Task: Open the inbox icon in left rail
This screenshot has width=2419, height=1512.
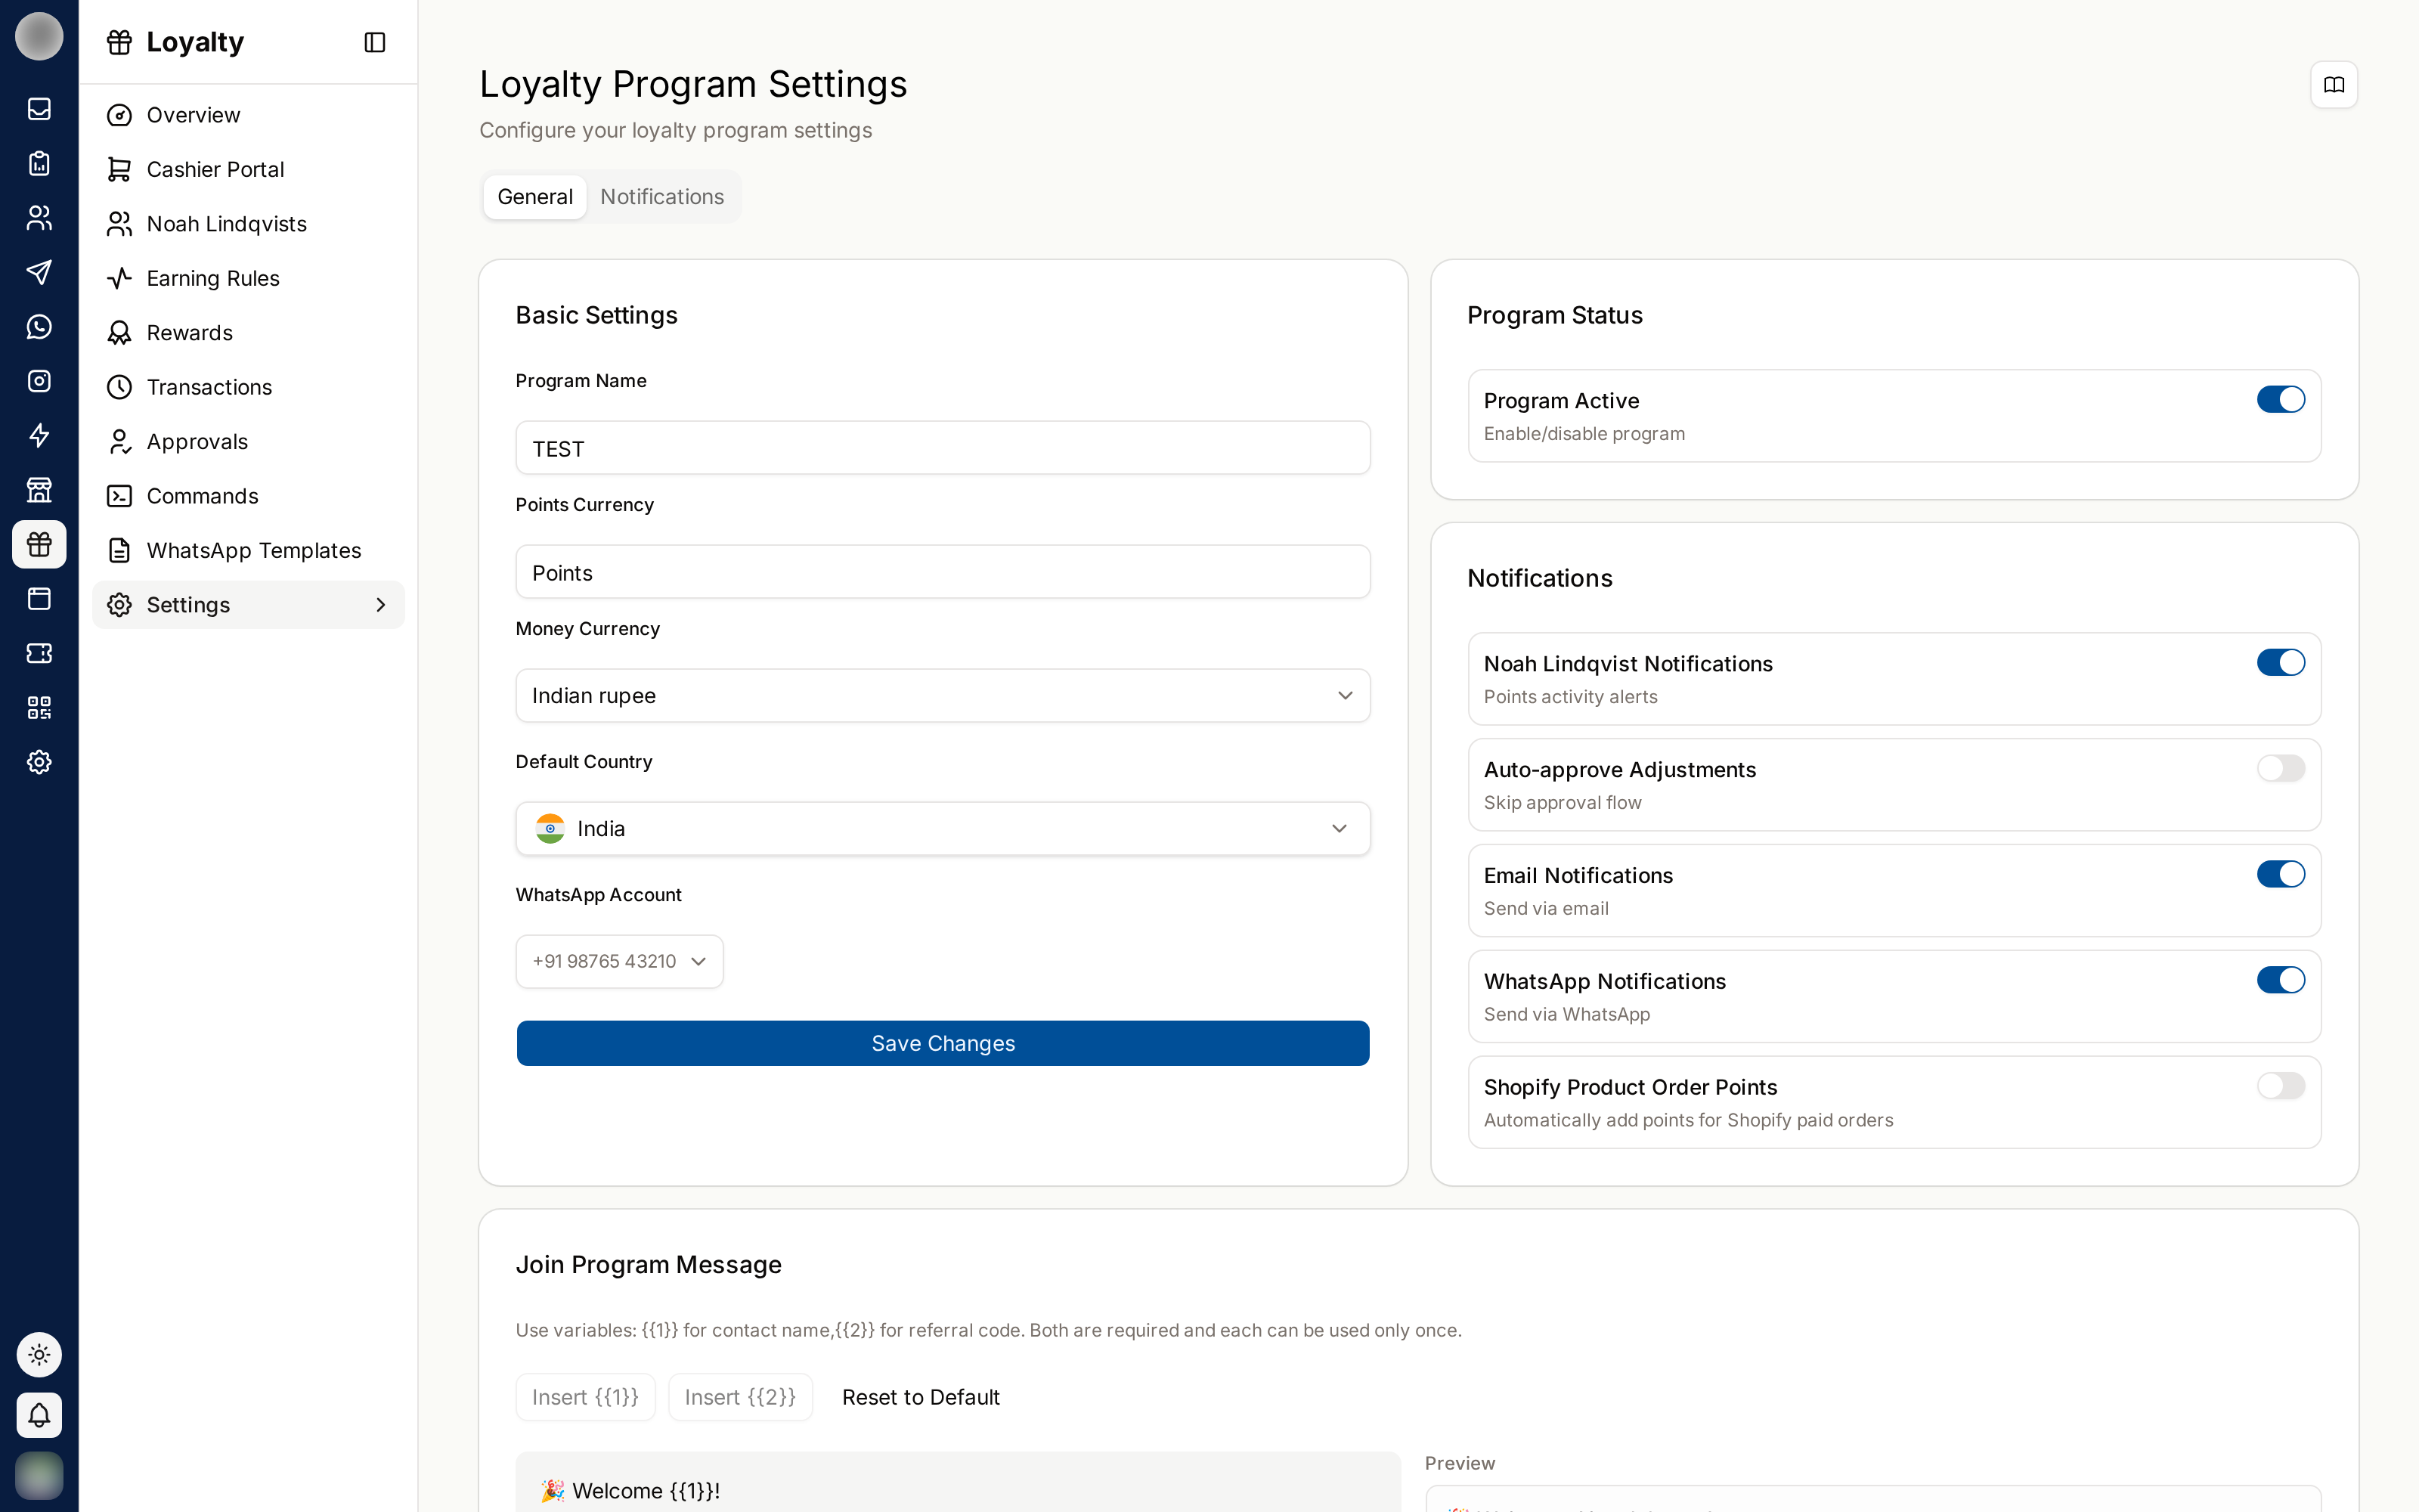Action: click(x=39, y=109)
